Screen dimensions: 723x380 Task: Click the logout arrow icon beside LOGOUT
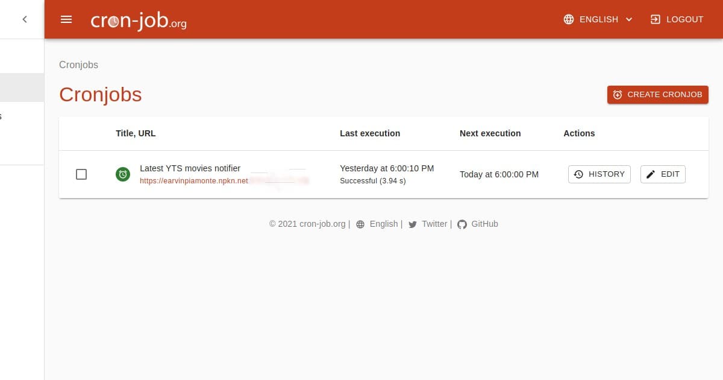654,19
